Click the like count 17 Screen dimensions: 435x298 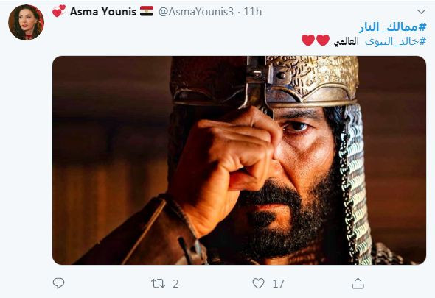click(278, 283)
